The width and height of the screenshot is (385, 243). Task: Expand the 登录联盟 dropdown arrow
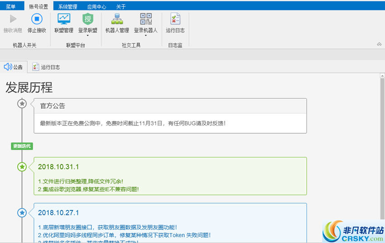pyautogui.click(x=88, y=36)
